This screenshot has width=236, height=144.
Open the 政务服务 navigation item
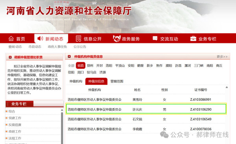[131, 39]
